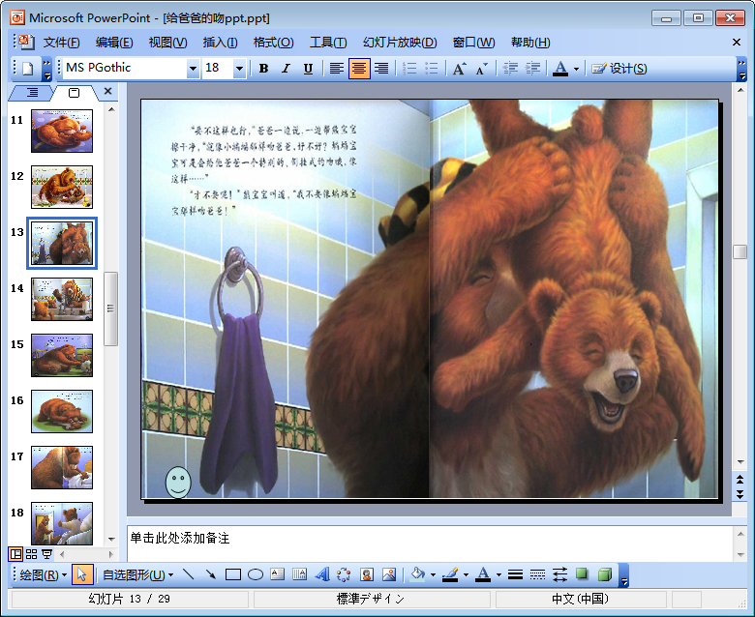
Task: Toggle Bold formatting
Action: (x=263, y=69)
